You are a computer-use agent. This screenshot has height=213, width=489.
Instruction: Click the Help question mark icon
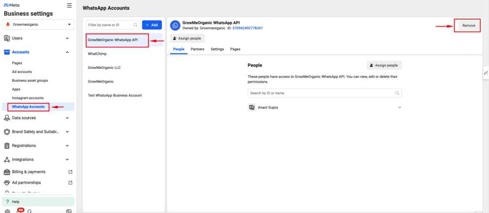(7, 202)
